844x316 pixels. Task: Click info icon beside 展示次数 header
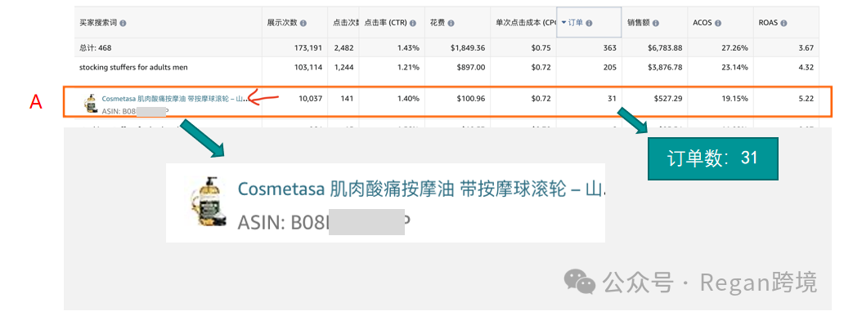tap(303, 24)
